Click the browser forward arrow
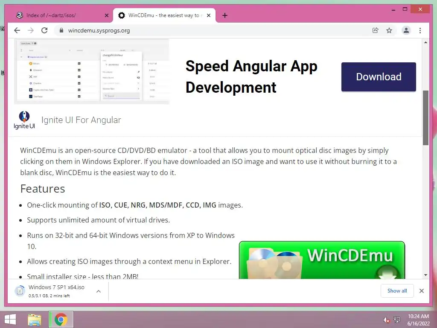 31,30
